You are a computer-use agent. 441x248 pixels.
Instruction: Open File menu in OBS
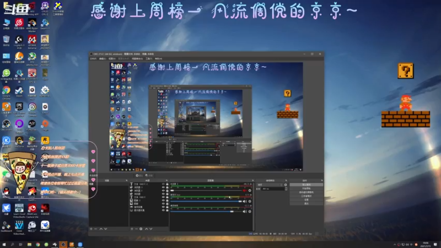93,59
